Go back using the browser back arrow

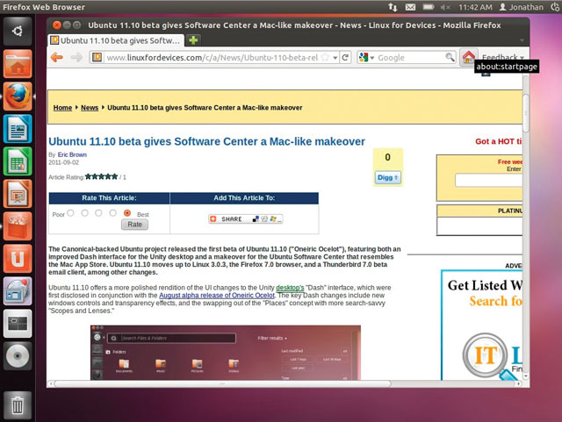coord(57,58)
